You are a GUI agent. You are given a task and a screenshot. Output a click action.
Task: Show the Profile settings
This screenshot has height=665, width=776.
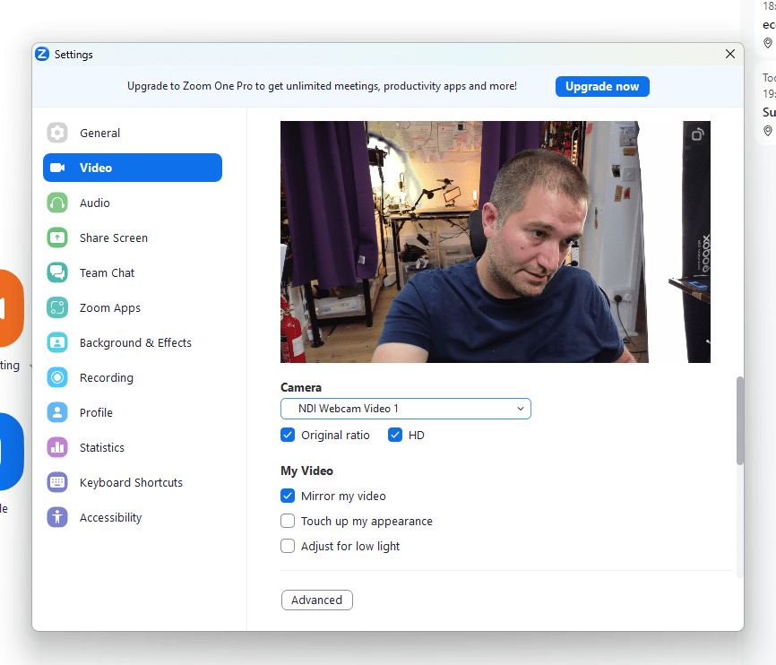click(x=133, y=412)
